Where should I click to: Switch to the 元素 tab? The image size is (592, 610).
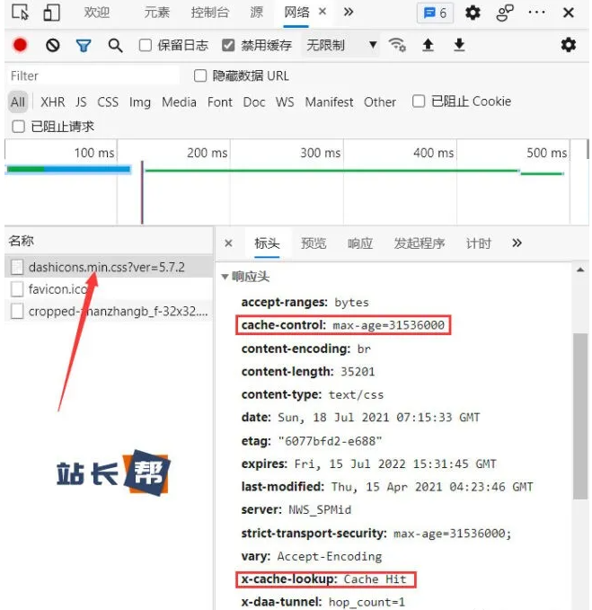click(x=156, y=13)
